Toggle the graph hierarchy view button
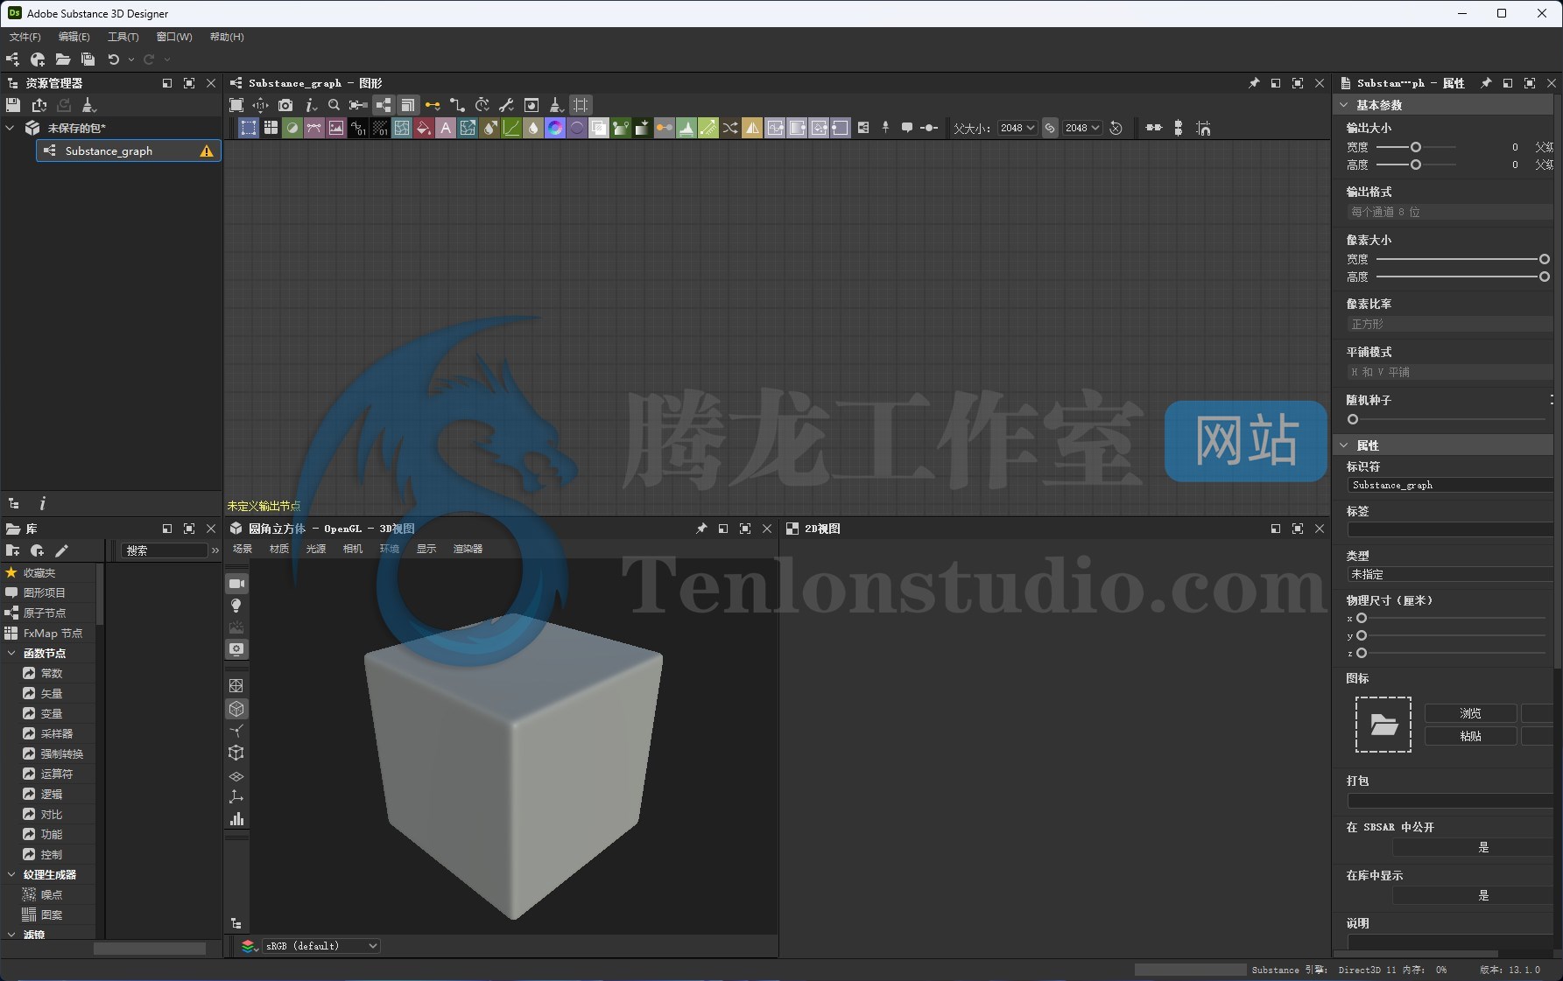 point(384,105)
